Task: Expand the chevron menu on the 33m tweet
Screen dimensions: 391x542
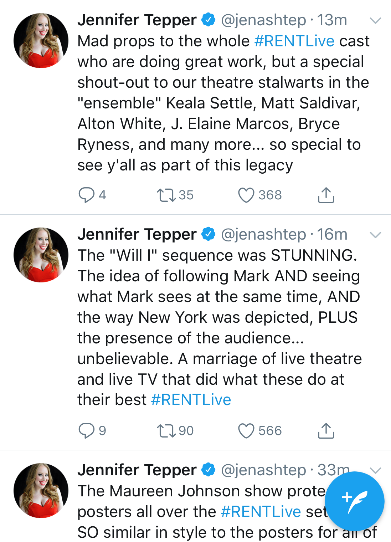Action: [375, 470]
